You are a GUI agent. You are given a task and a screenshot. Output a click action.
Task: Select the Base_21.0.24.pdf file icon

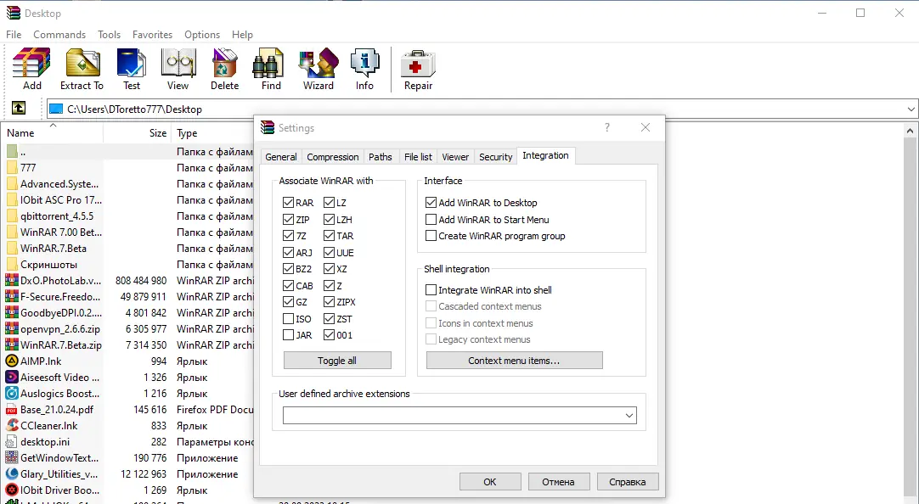[12, 410]
